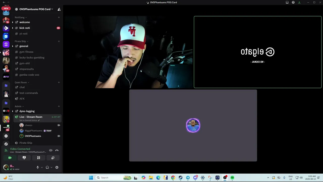Open Google Chrome from the taskbar

pyautogui.click(x=173, y=178)
